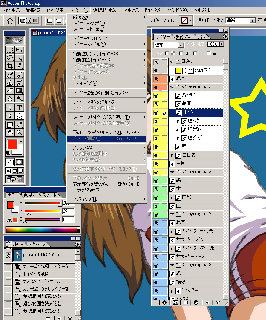Select the Gradient tool
This screenshot has height=320, width=266.
click(19, 91)
